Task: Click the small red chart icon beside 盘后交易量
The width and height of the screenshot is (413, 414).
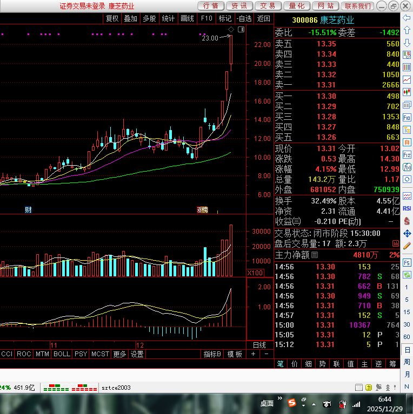Action: pos(395,243)
